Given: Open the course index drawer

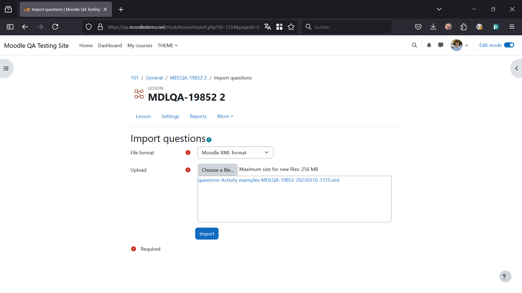Looking at the screenshot, I should (x=6, y=68).
